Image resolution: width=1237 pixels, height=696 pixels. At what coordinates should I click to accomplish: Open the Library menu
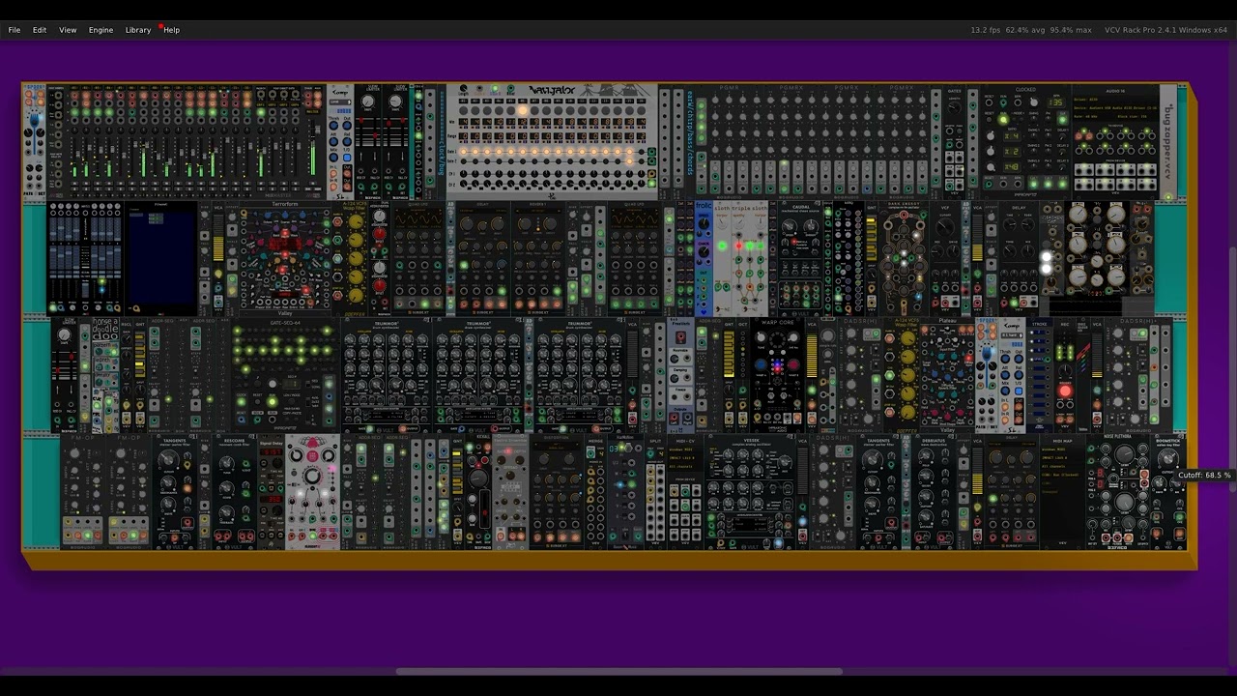tap(138, 30)
